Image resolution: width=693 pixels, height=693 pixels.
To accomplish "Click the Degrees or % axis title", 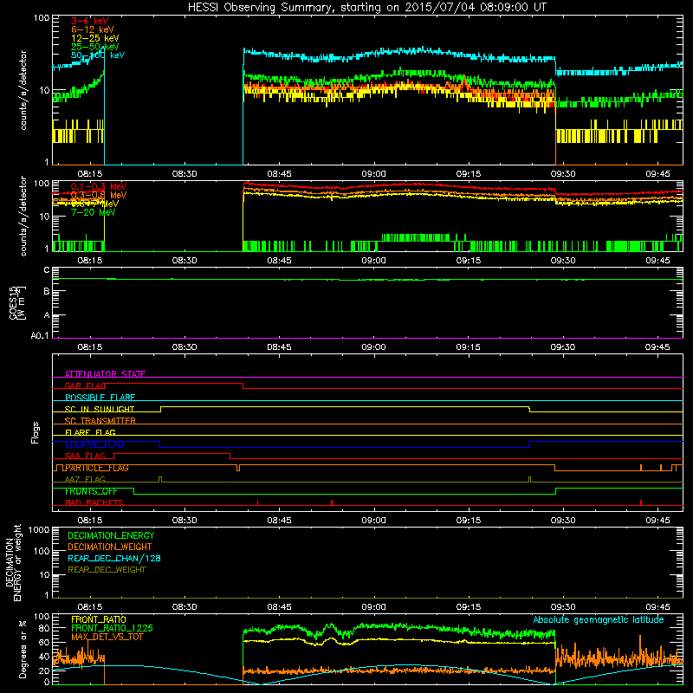I will [x=23, y=650].
